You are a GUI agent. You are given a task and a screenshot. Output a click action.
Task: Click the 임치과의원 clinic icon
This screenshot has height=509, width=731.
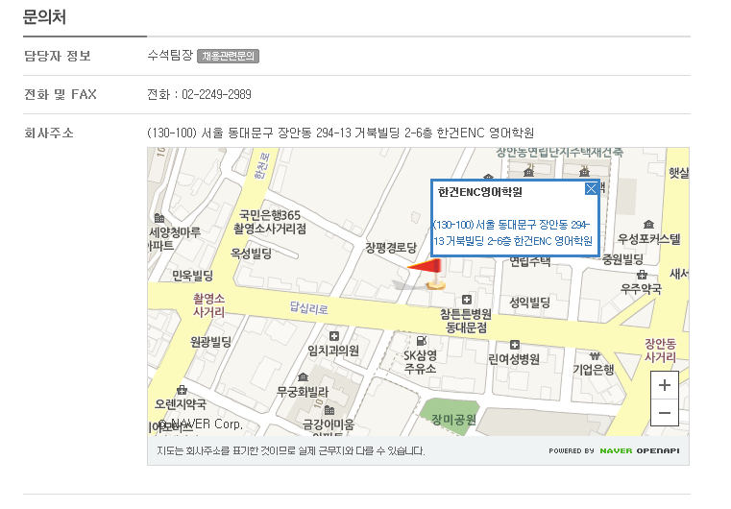coord(333,336)
